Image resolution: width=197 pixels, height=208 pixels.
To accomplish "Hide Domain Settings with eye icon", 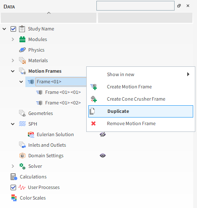I will pos(103,156).
